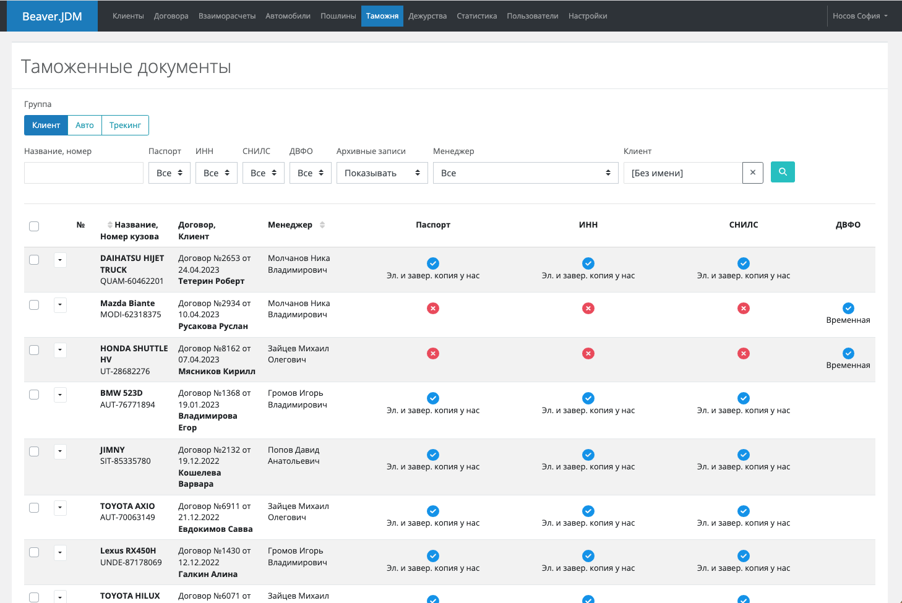Select the Трекинг group button
The width and height of the screenshot is (902, 603).
coord(125,125)
